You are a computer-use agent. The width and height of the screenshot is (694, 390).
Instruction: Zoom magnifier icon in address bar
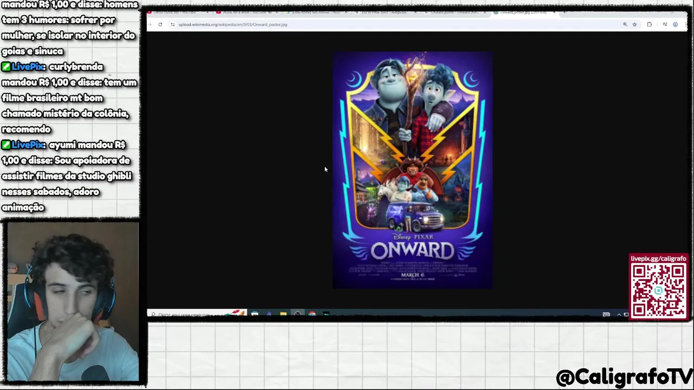pyautogui.click(x=625, y=24)
